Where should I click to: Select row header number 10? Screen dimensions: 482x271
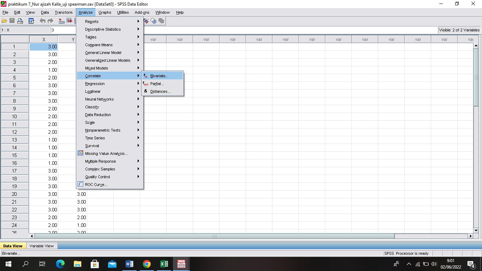[x=14, y=116]
